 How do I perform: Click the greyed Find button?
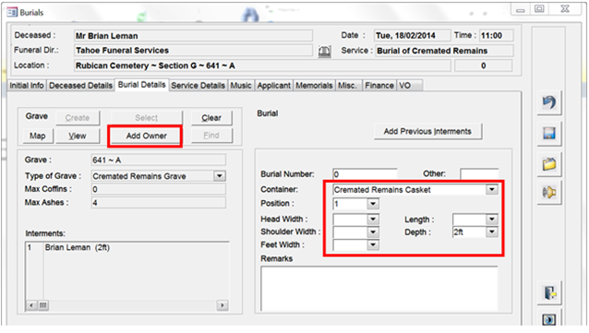click(x=211, y=136)
